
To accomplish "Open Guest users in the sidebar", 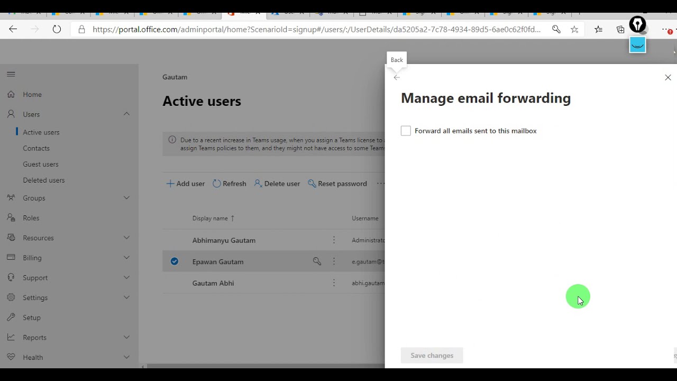I will (x=41, y=164).
